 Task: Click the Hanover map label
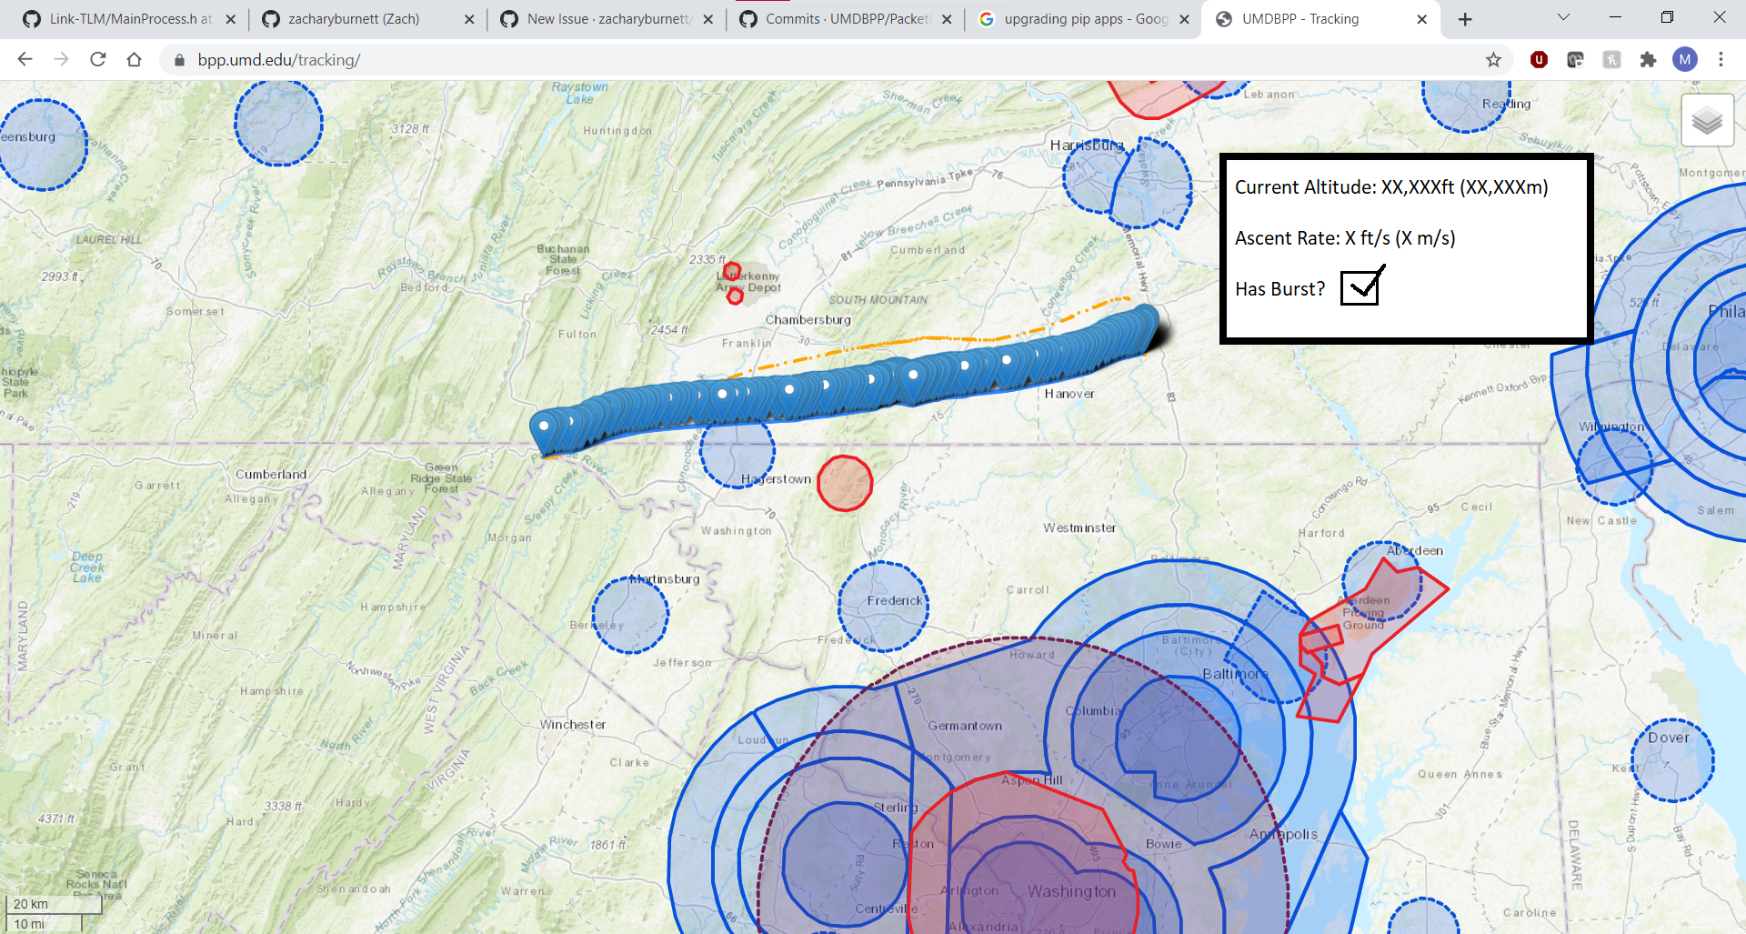1069,394
